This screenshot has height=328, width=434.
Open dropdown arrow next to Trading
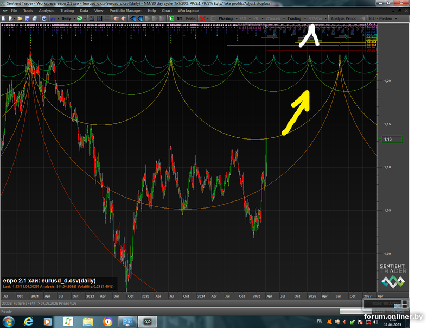point(305,19)
